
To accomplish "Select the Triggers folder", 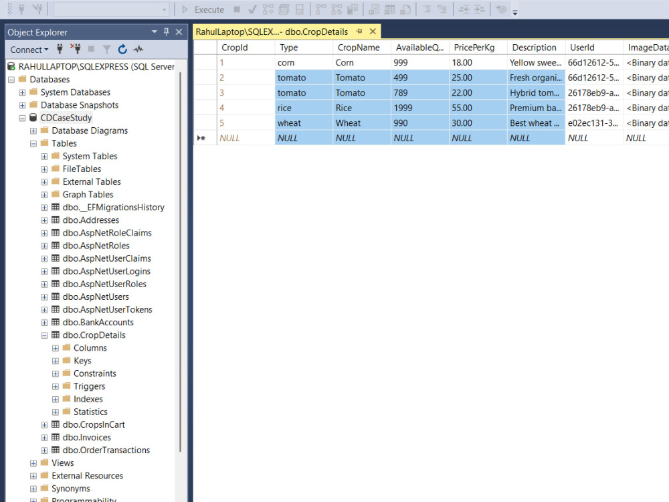I will point(89,386).
